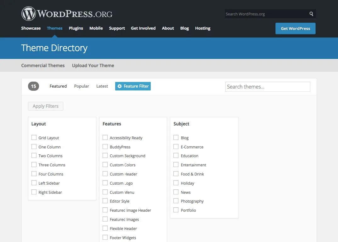Tick the Education checkbox
This screenshot has height=242, width=338.
(x=176, y=155)
